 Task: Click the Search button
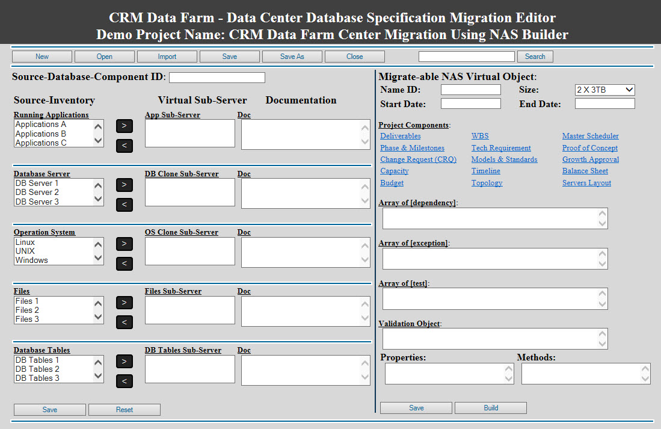(535, 56)
